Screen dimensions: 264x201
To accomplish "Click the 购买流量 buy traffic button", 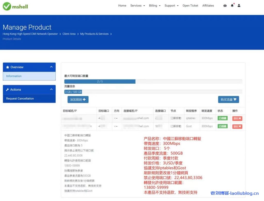I will coord(228,100).
